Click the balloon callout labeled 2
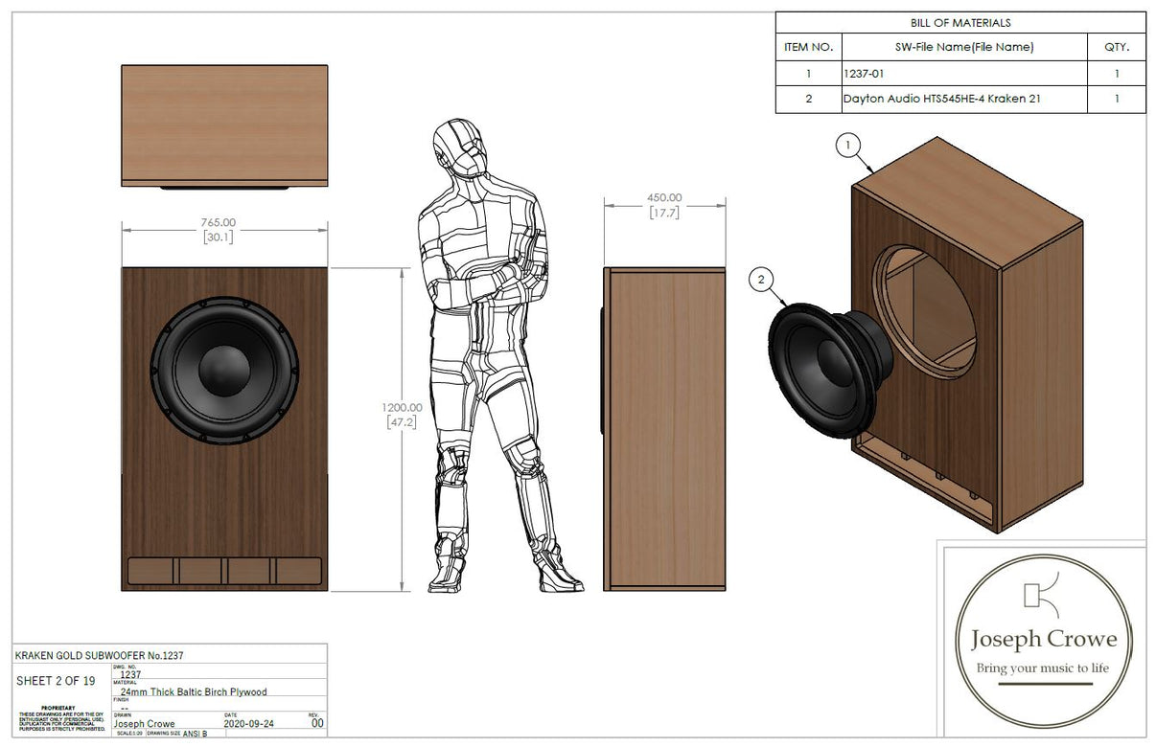 click(761, 279)
